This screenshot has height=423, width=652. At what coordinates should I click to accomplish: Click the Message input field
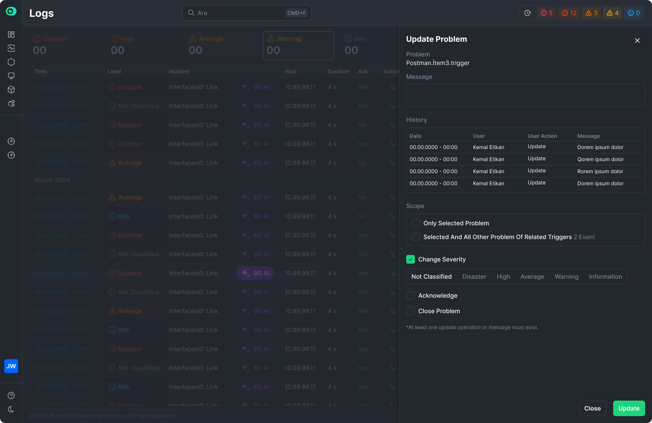coord(525,95)
